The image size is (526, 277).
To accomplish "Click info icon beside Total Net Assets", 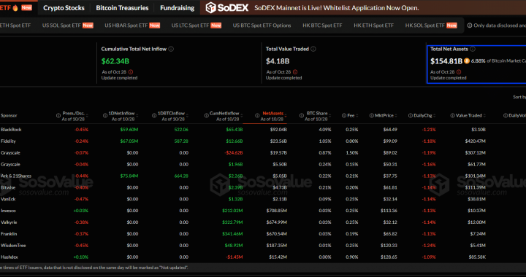I will click(473, 49).
